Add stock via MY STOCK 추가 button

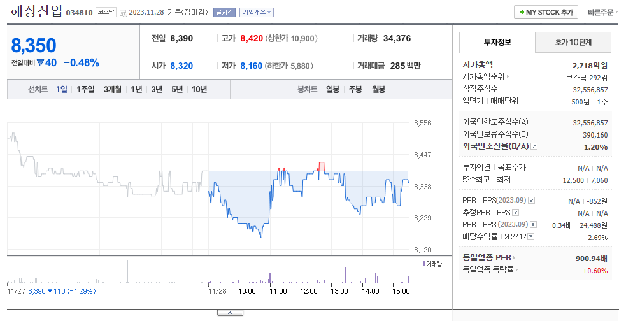pos(546,12)
